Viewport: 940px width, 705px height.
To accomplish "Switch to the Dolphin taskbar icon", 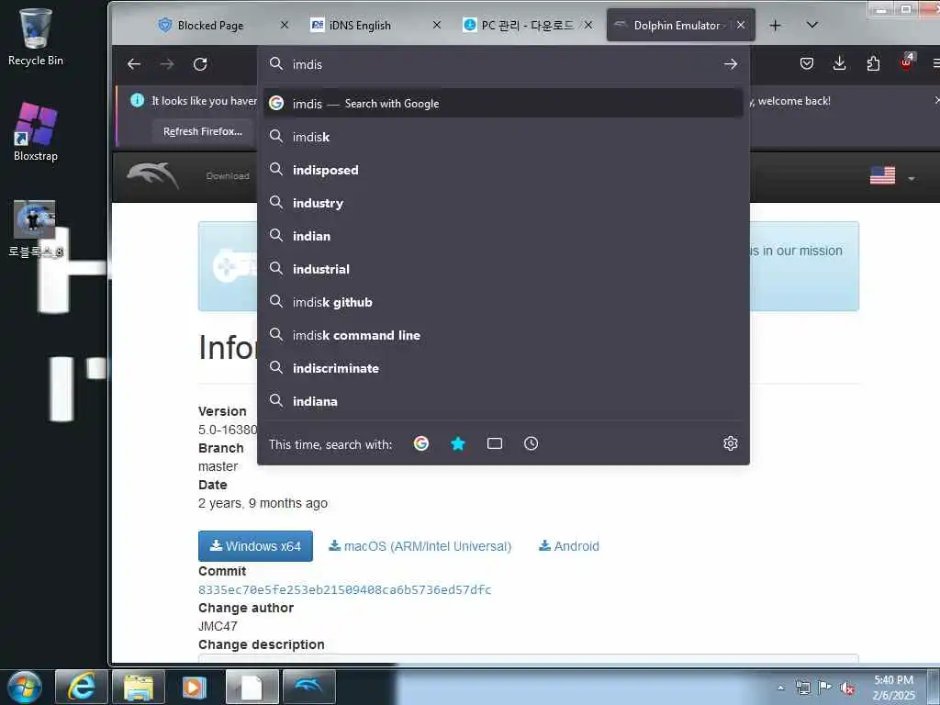I will click(308, 687).
